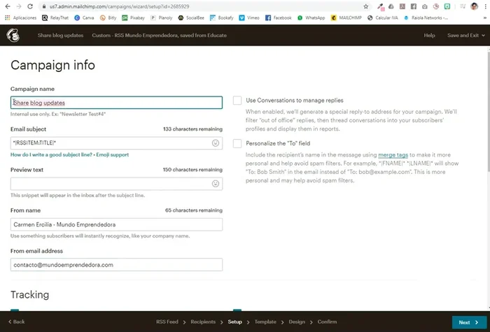The image size is (490, 332).
Task: Enable Personalize the "To" field checkbox
Action: click(237, 143)
